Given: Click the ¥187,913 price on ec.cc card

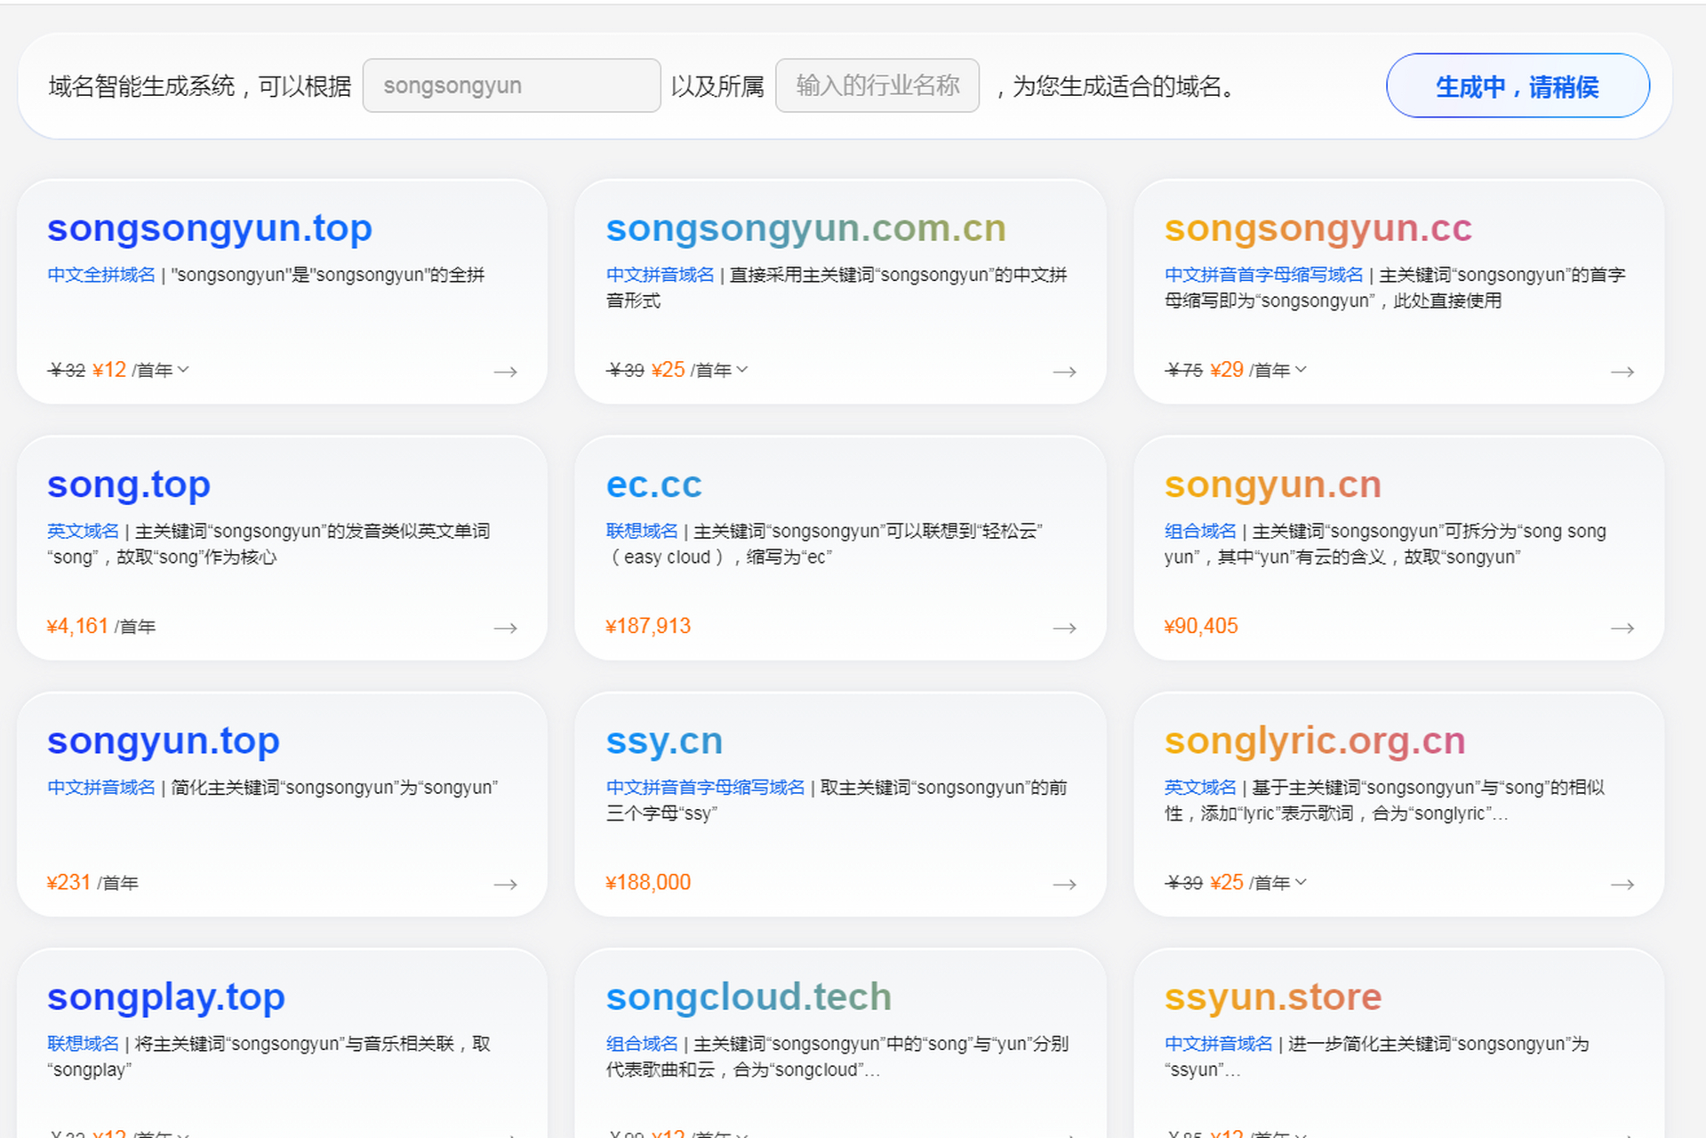Looking at the screenshot, I should [648, 626].
